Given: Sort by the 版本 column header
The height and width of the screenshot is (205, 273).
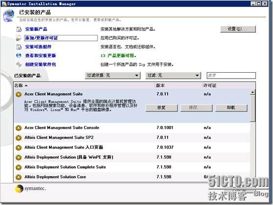Looking at the screenshot, I should pyautogui.click(x=178, y=86).
